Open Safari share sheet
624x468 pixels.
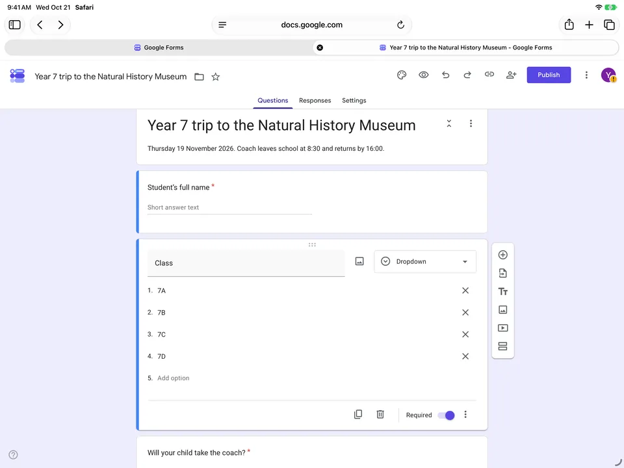pos(569,24)
